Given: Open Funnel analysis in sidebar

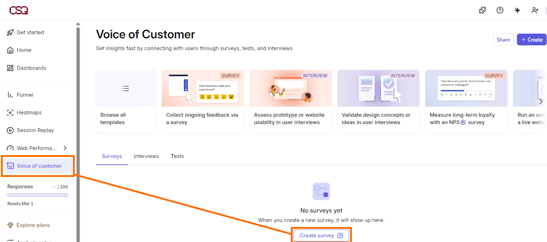Looking at the screenshot, I should (25, 95).
